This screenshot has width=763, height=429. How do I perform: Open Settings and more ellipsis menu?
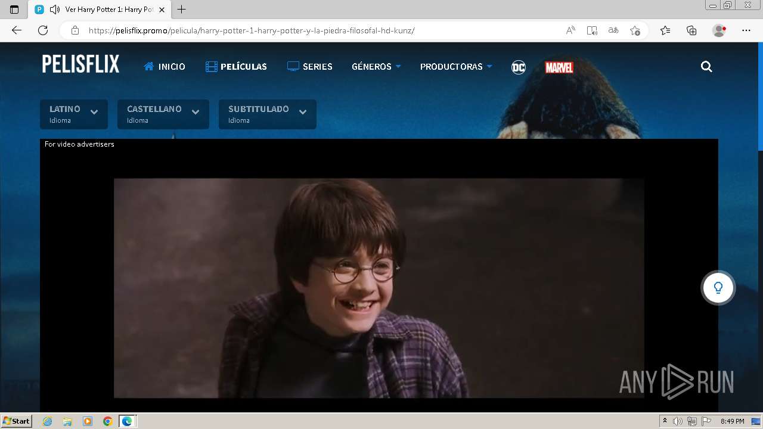point(746,30)
